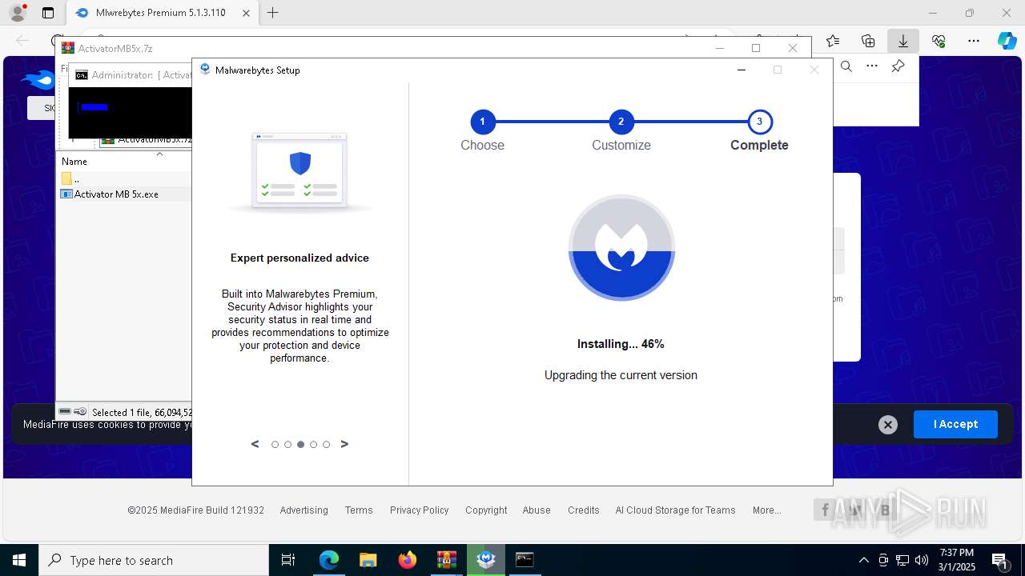Image resolution: width=1025 pixels, height=576 pixels.
Task: Select the second carousel dot
Action: point(287,445)
